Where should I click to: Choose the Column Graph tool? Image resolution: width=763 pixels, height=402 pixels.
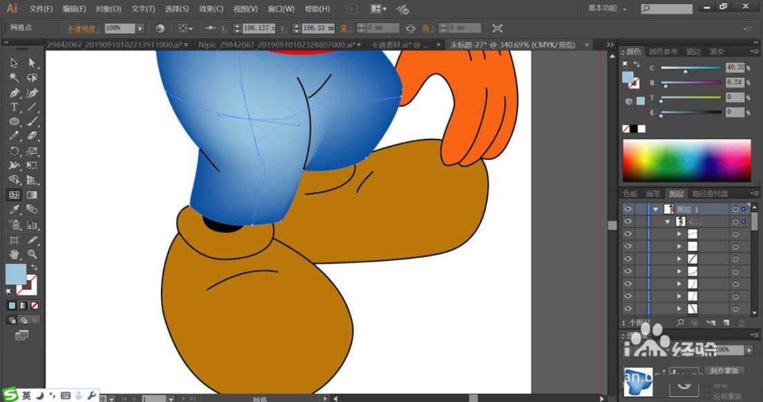click(32, 225)
